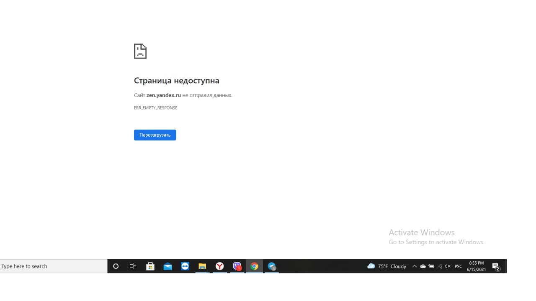Switch input language via РУС indicator
The width and height of the screenshot is (536, 301).
coord(458,266)
